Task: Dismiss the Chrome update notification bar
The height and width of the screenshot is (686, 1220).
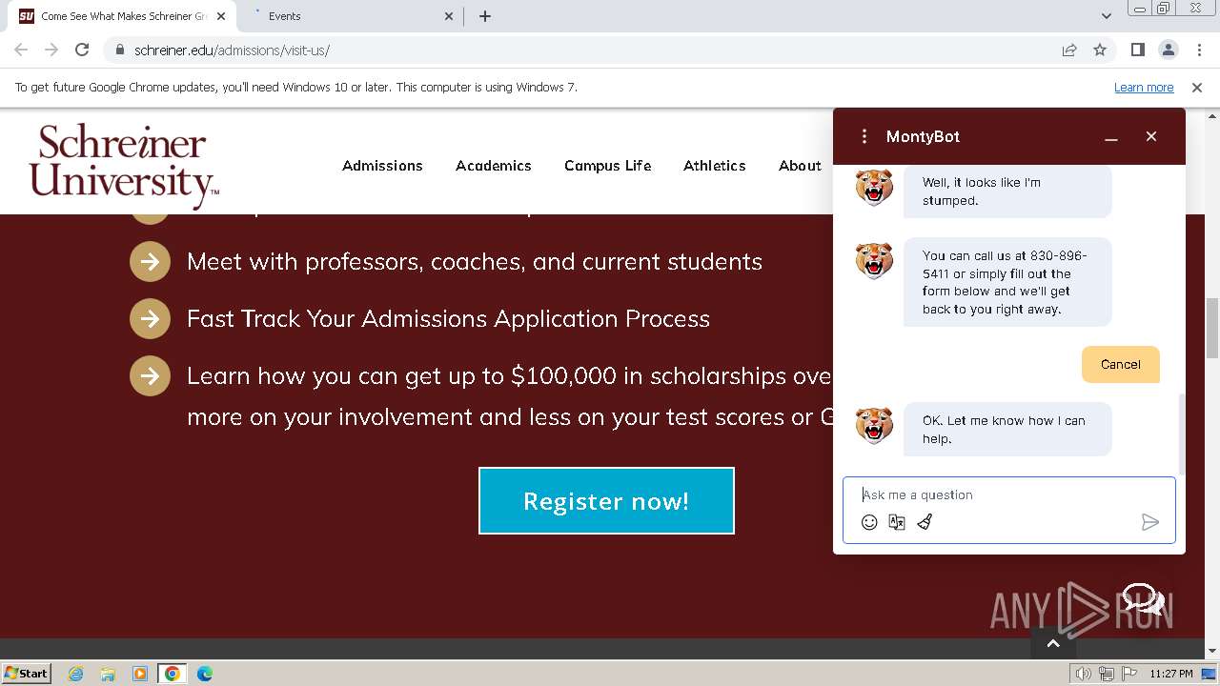Action: coord(1197,88)
